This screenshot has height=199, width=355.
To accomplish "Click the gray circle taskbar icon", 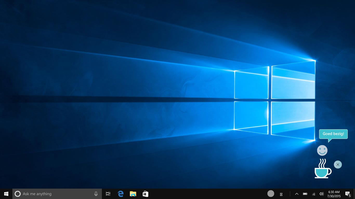I will click(271, 194).
